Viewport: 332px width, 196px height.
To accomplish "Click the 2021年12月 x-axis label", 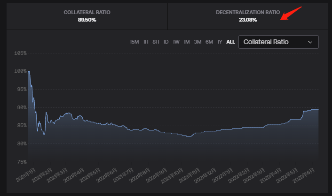I will point(205,175).
